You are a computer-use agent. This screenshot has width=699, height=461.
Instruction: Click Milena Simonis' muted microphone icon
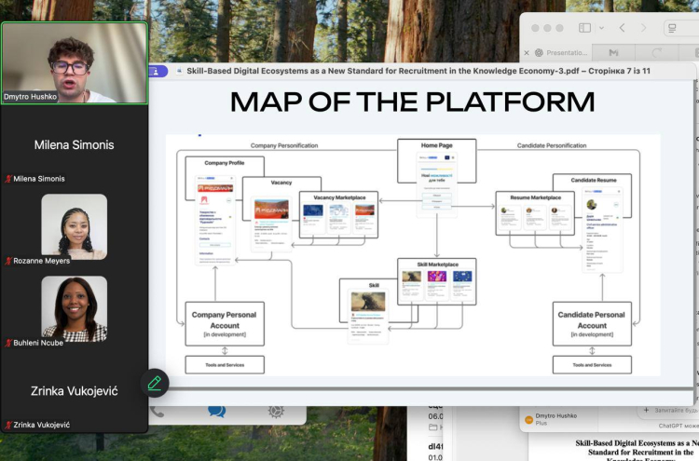(9, 179)
